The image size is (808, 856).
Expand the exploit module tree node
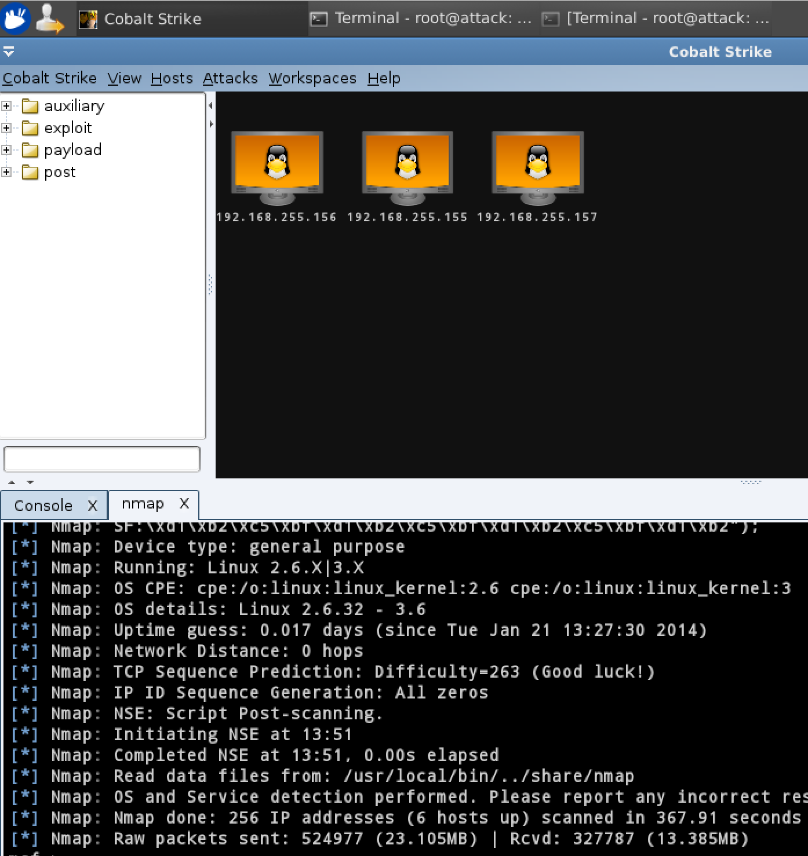click(6, 128)
